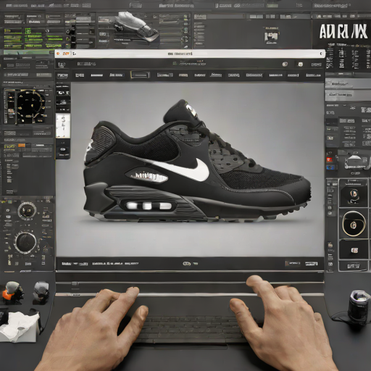Adjust the small upper dial in the left panel

[27, 210]
